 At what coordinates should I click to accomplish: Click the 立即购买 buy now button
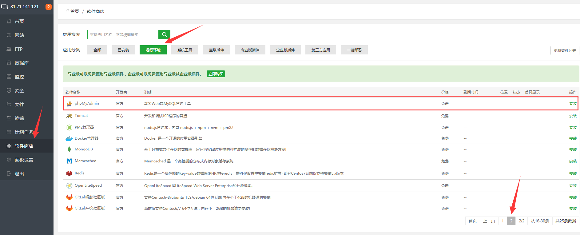point(216,74)
